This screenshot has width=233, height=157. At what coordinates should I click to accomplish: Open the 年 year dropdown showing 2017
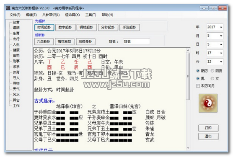coord(215,27)
